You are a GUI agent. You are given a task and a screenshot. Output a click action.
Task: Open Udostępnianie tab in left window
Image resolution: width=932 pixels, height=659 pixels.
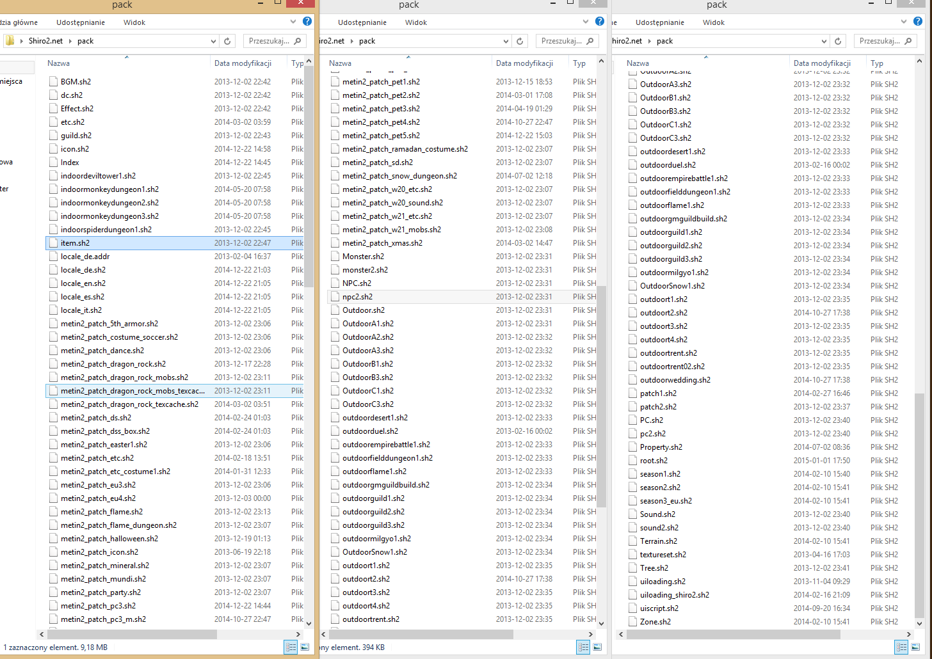[81, 22]
